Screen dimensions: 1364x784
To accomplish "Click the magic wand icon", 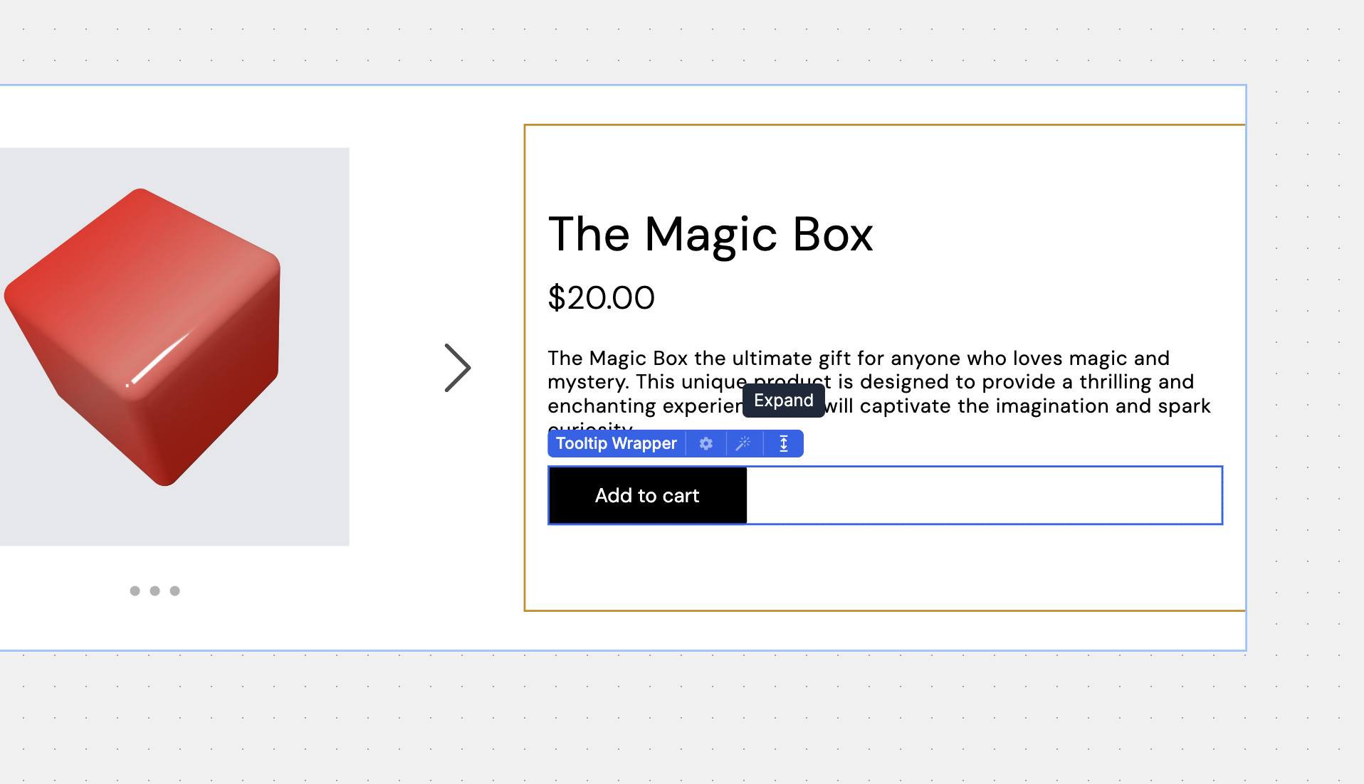I will (x=743, y=443).
